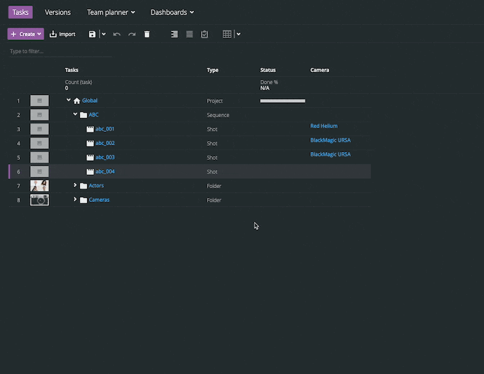The width and height of the screenshot is (484, 374).
Task: Click the home icon beside Global
Action: click(77, 100)
